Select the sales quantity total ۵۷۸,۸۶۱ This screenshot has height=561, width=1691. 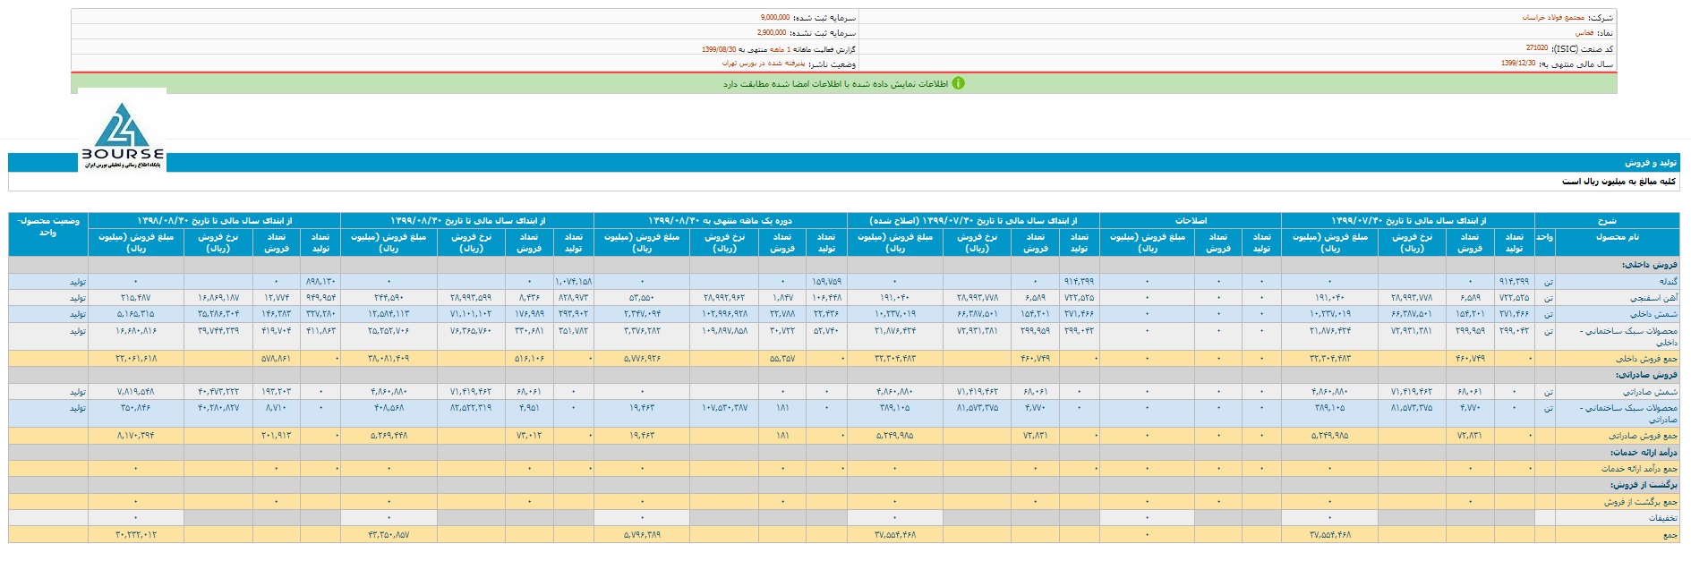[277, 359]
